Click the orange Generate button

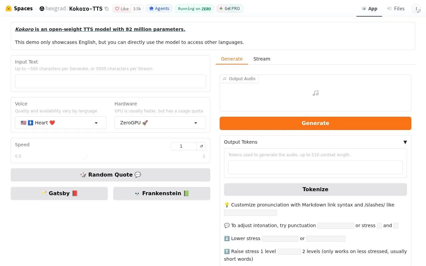pyautogui.click(x=316, y=123)
